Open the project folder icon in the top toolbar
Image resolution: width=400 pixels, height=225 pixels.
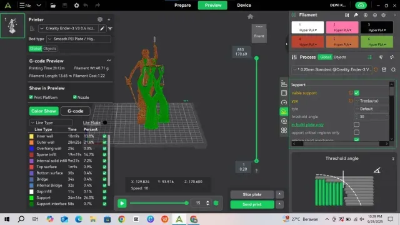coord(52,6)
